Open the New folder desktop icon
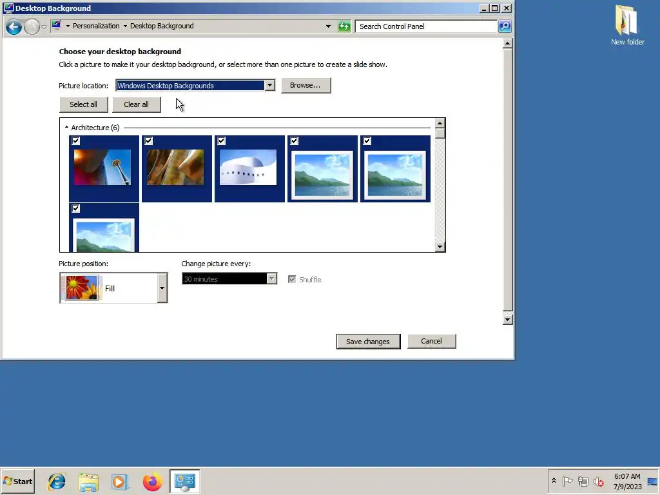The width and height of the screenshot is (660, 495). (627, 25)
